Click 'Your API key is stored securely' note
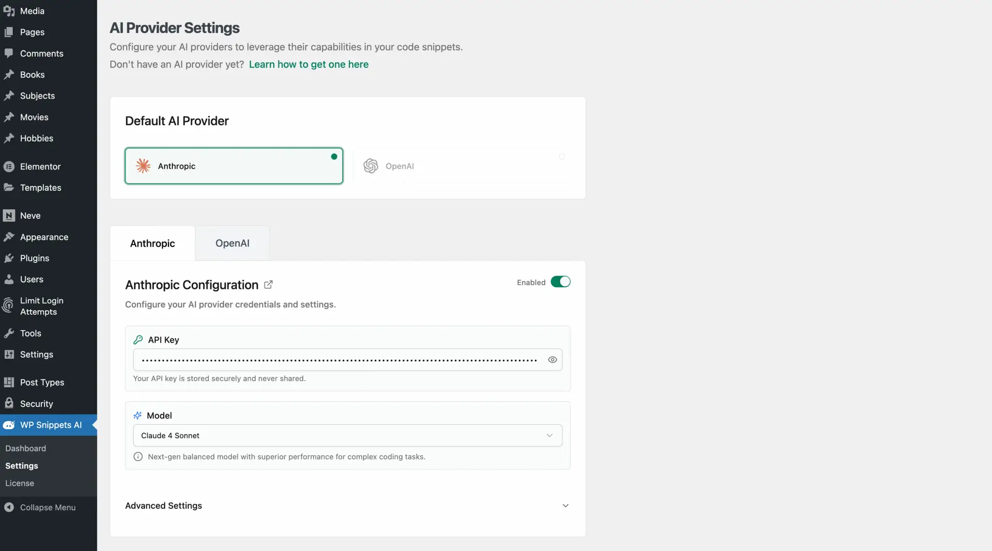992x551 pixels. point(220,378)
